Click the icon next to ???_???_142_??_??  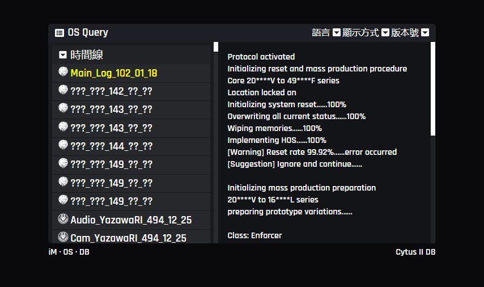point(63,90)
